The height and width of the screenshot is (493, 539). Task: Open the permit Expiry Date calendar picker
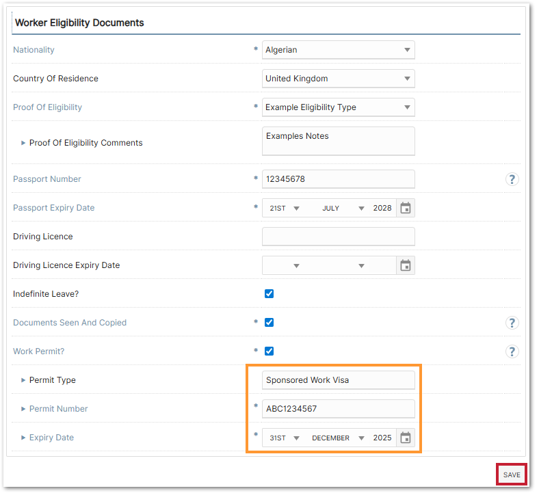406,438
